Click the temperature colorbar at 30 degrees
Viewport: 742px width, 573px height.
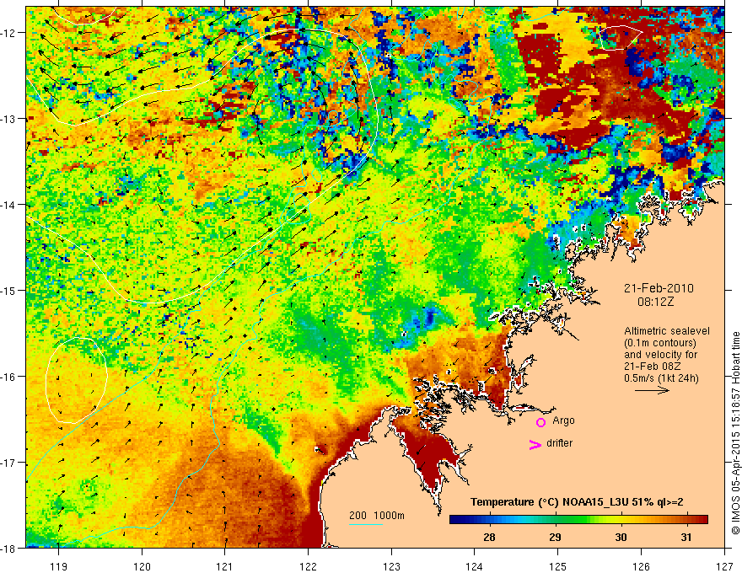pos(621,520)
